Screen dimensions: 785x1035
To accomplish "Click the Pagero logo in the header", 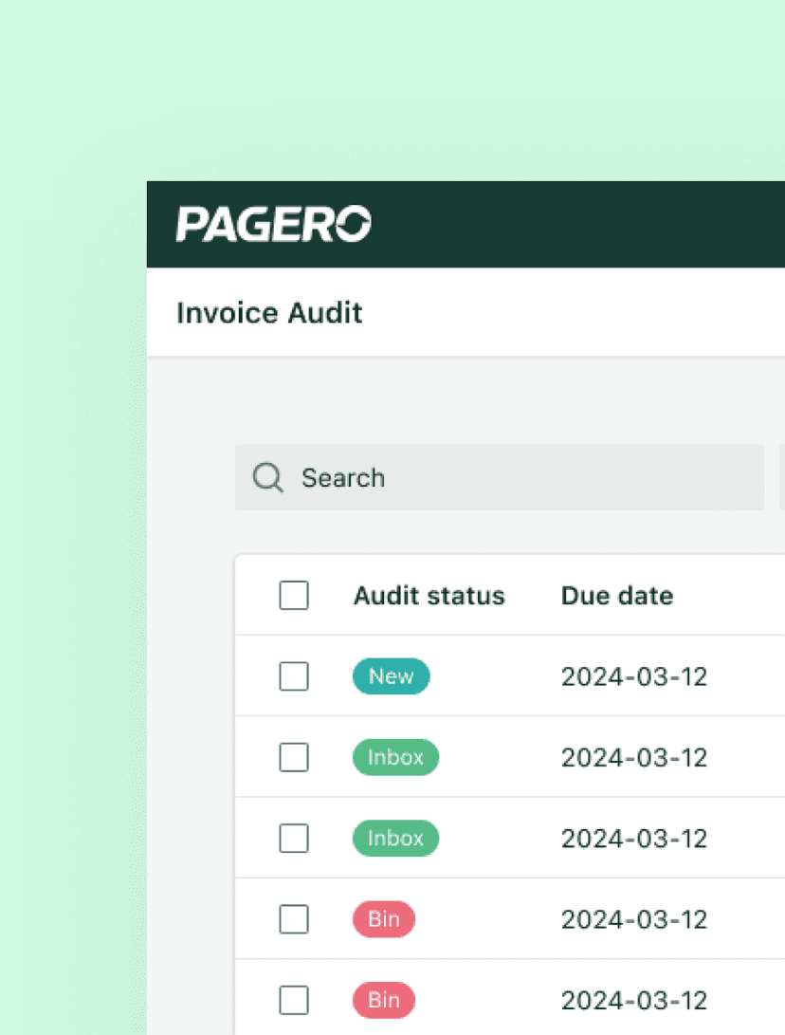I will 273,224.
